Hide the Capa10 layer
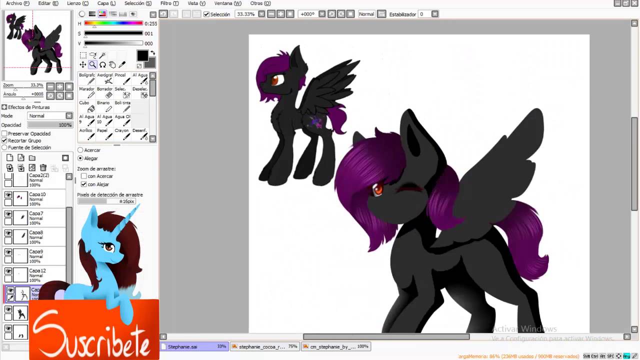 pos(8,195)
